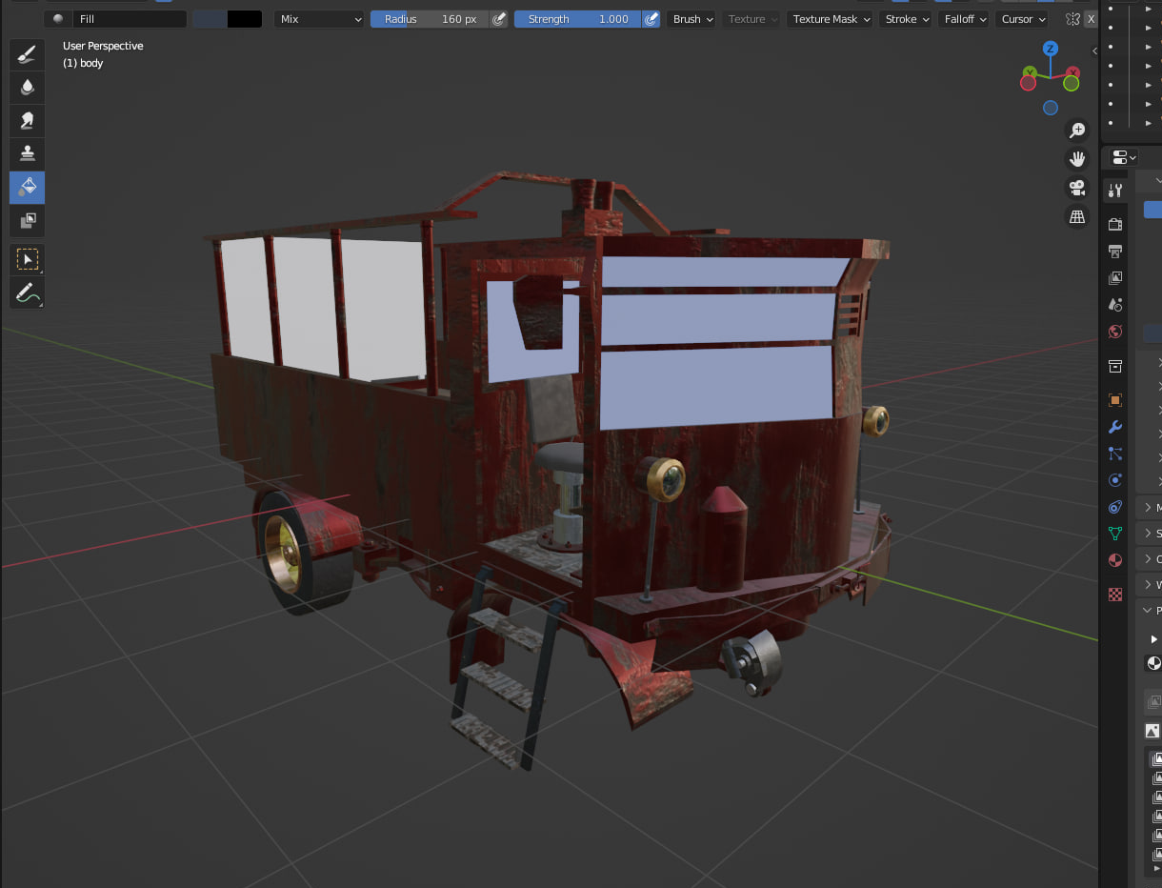Select the Soften tool
The height and width of the screenshot is (888, 1162).
[28, 88]
